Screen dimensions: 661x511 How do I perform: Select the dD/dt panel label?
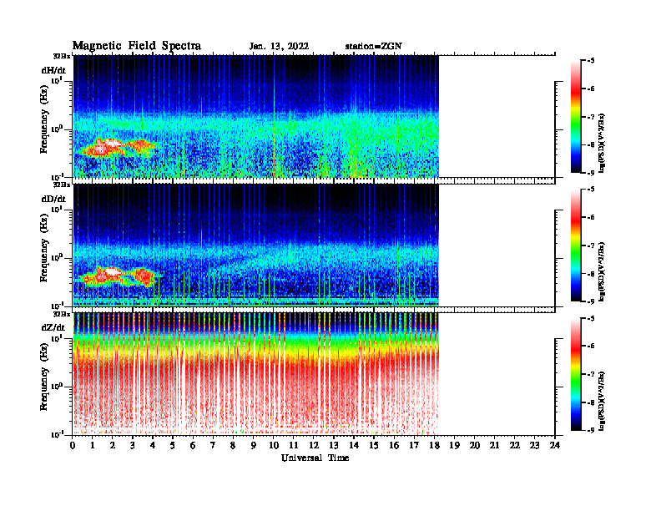[x=53, y=199]
